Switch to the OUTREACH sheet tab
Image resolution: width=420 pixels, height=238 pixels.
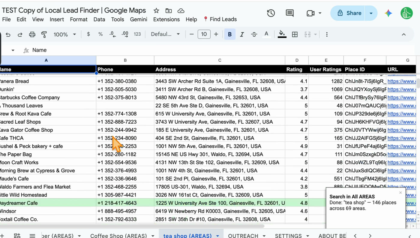243,236
